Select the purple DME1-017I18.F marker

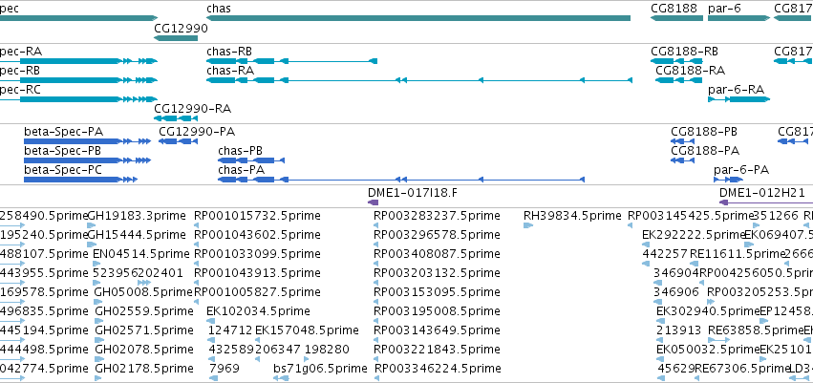pos(373,202)
